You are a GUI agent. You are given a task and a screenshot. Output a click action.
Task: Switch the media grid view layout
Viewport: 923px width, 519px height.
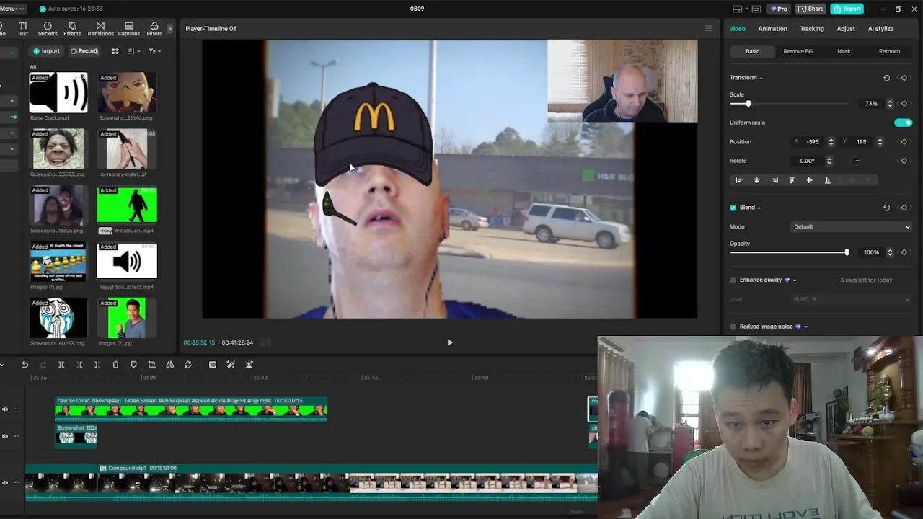point(115,51)
